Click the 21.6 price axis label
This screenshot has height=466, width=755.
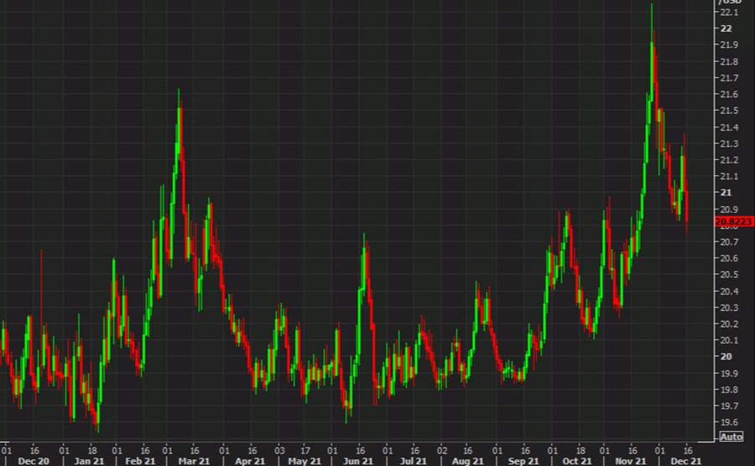click(x=729, y=94)
